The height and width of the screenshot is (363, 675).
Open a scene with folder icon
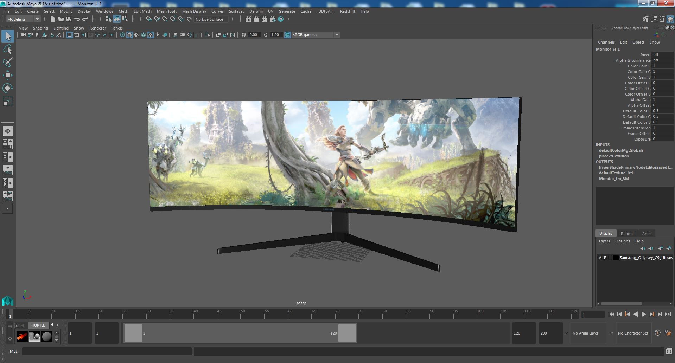point(61,19)
